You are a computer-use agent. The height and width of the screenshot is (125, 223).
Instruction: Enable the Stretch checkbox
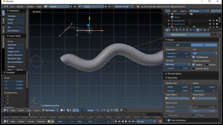pyautogui.click(x=207, y=65)
